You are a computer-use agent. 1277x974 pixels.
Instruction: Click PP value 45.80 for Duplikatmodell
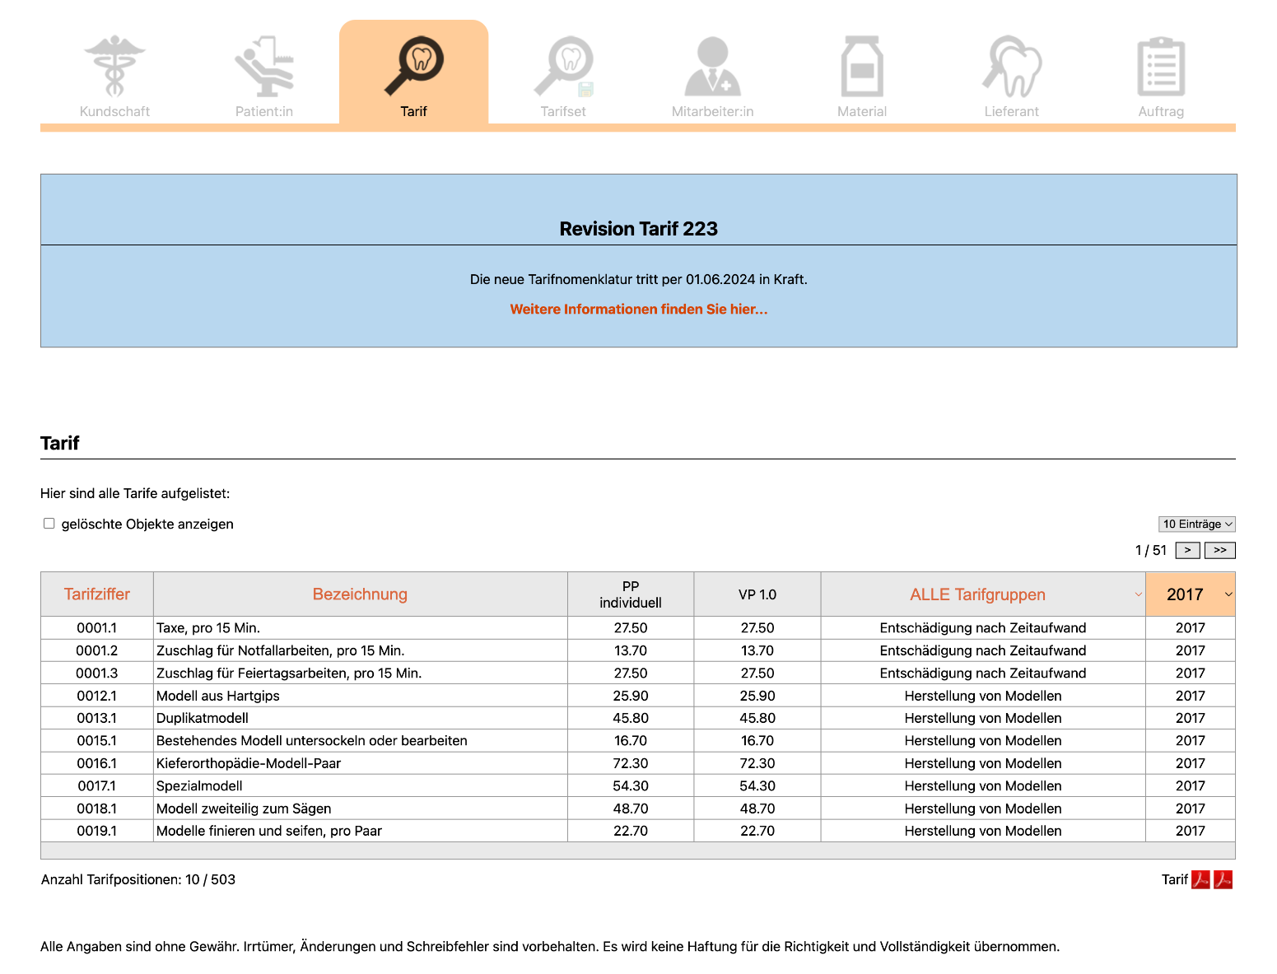click(x=631, y=718)
